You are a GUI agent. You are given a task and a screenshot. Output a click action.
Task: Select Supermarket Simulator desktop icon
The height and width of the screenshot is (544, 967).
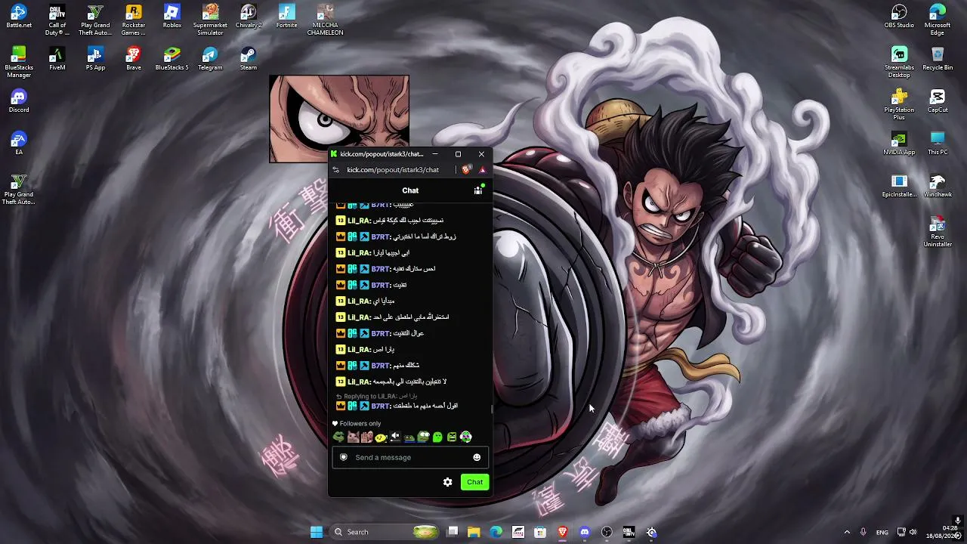pos(210,20)
